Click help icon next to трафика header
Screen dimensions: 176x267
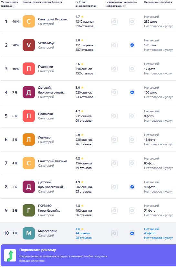click(x=14, y=6)
